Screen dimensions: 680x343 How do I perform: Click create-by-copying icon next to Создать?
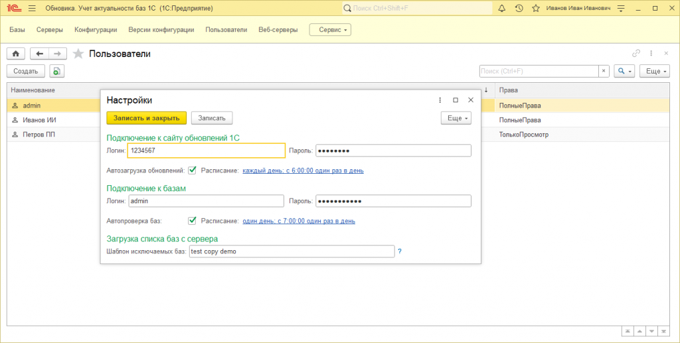pos(57,71)
